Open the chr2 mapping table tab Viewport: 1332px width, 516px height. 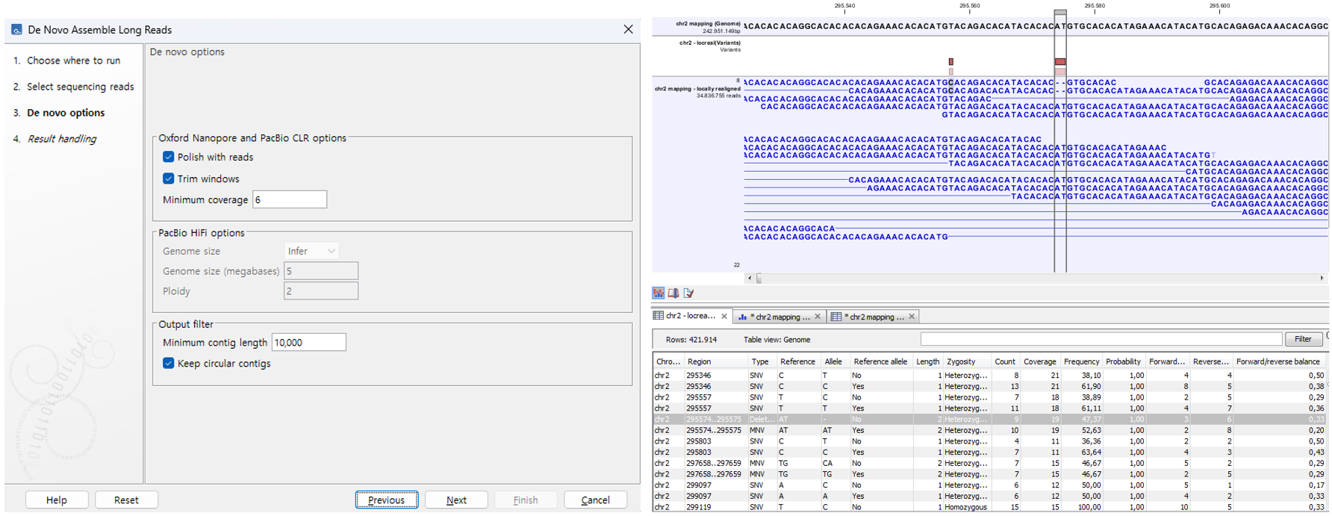tap(873, 317)
